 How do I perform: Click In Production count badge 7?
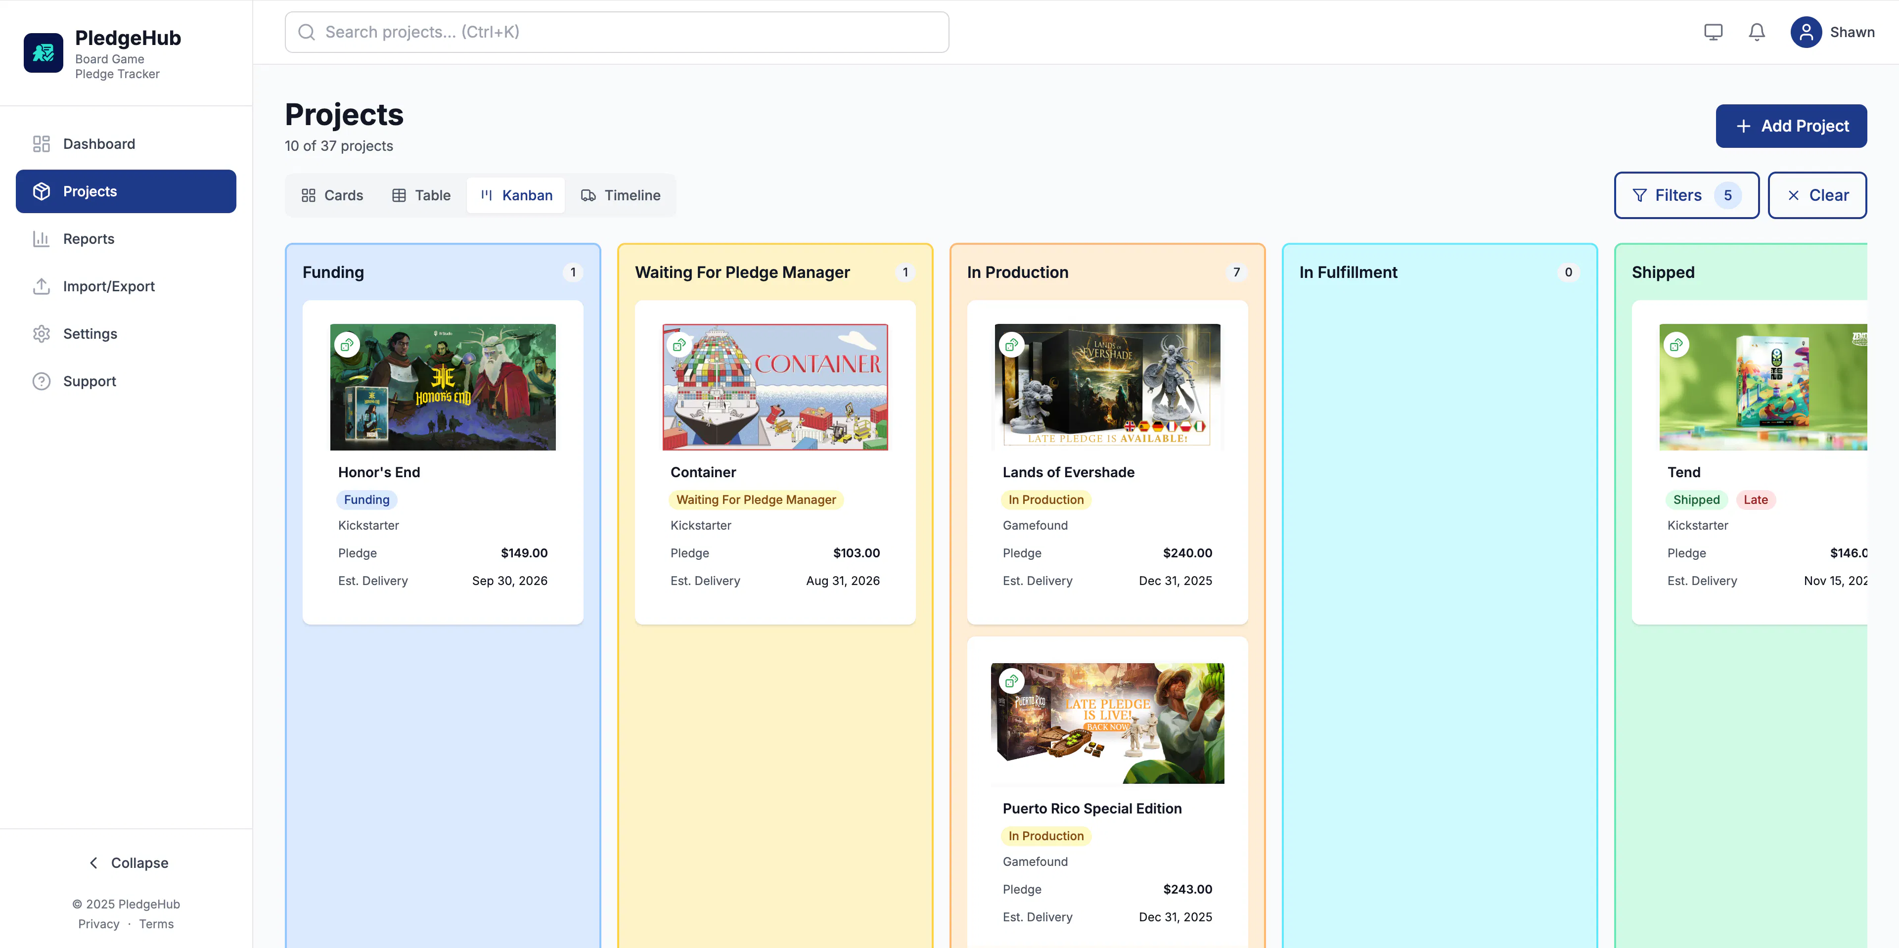[x=1236, y=273]
